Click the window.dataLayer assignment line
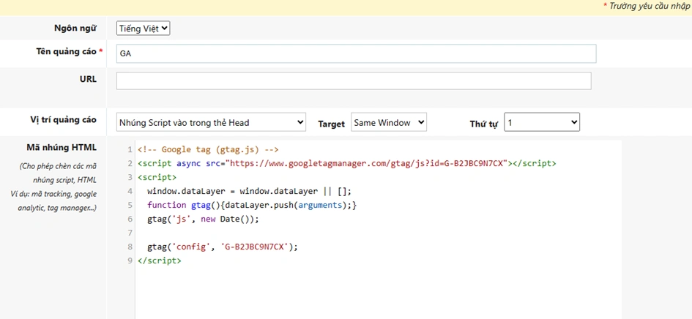Viewport: 692px width, 319px height. coord(249,192)
